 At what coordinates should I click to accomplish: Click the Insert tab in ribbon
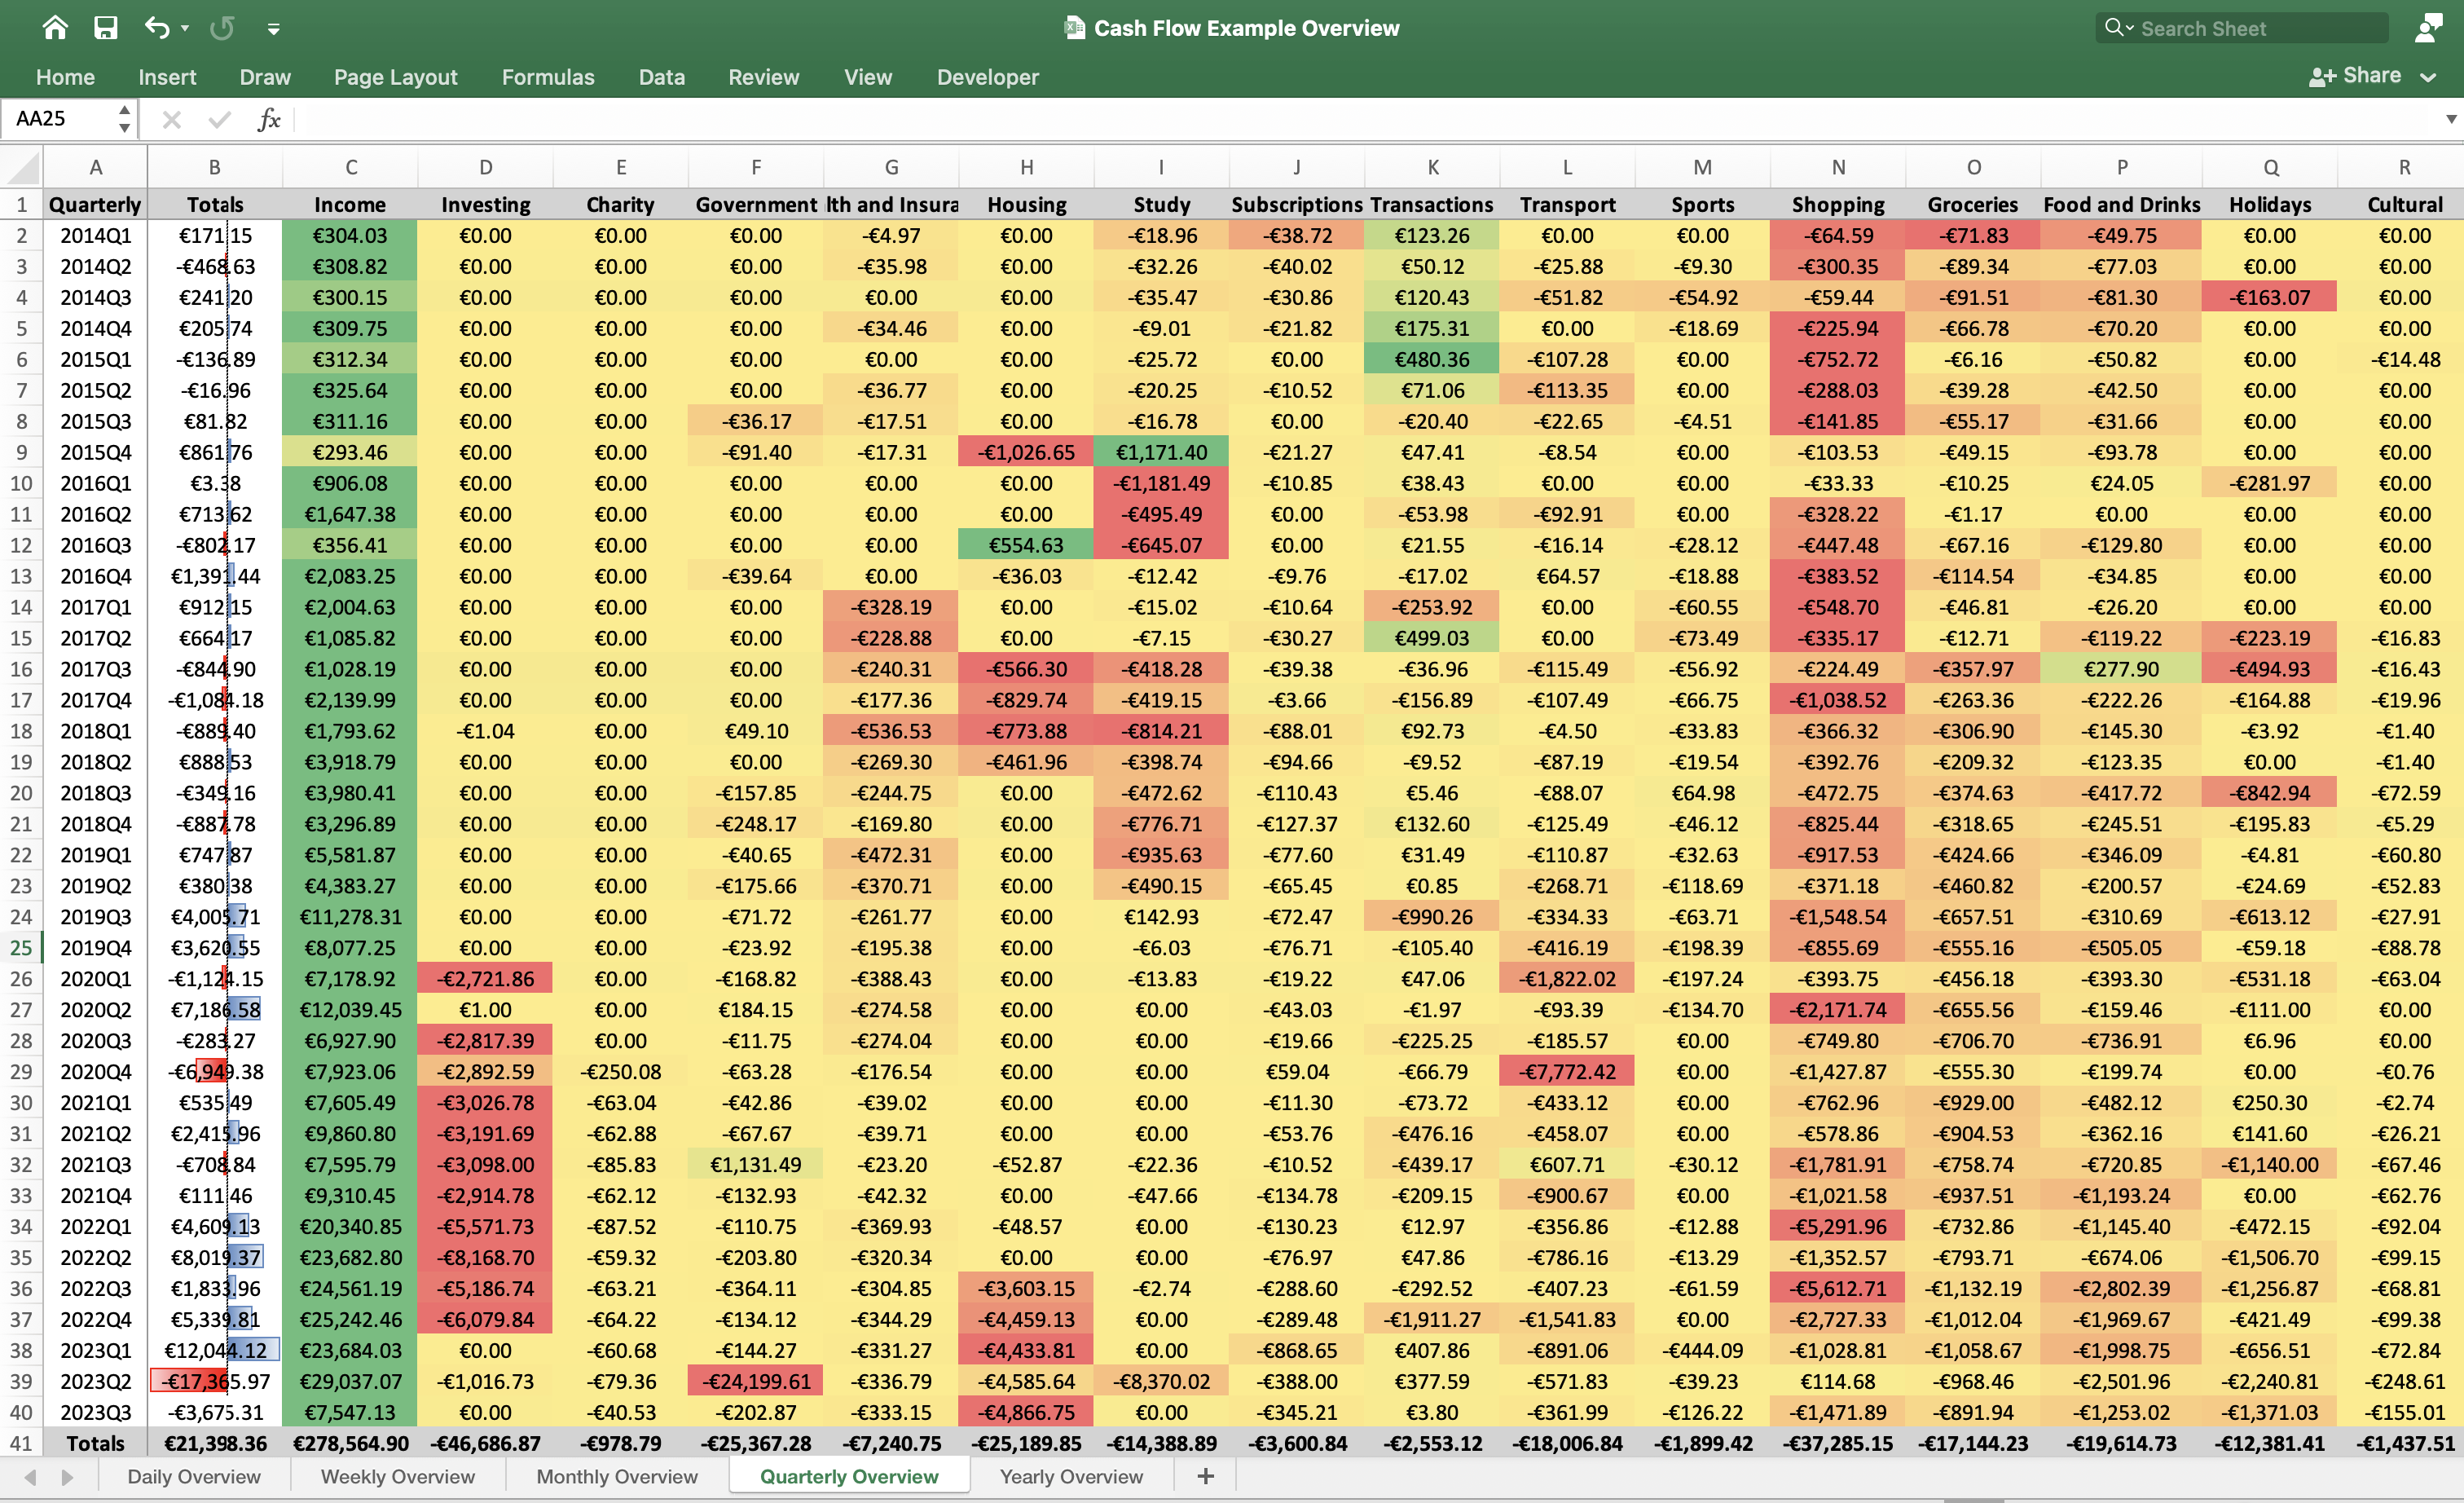tap(164, 76)
